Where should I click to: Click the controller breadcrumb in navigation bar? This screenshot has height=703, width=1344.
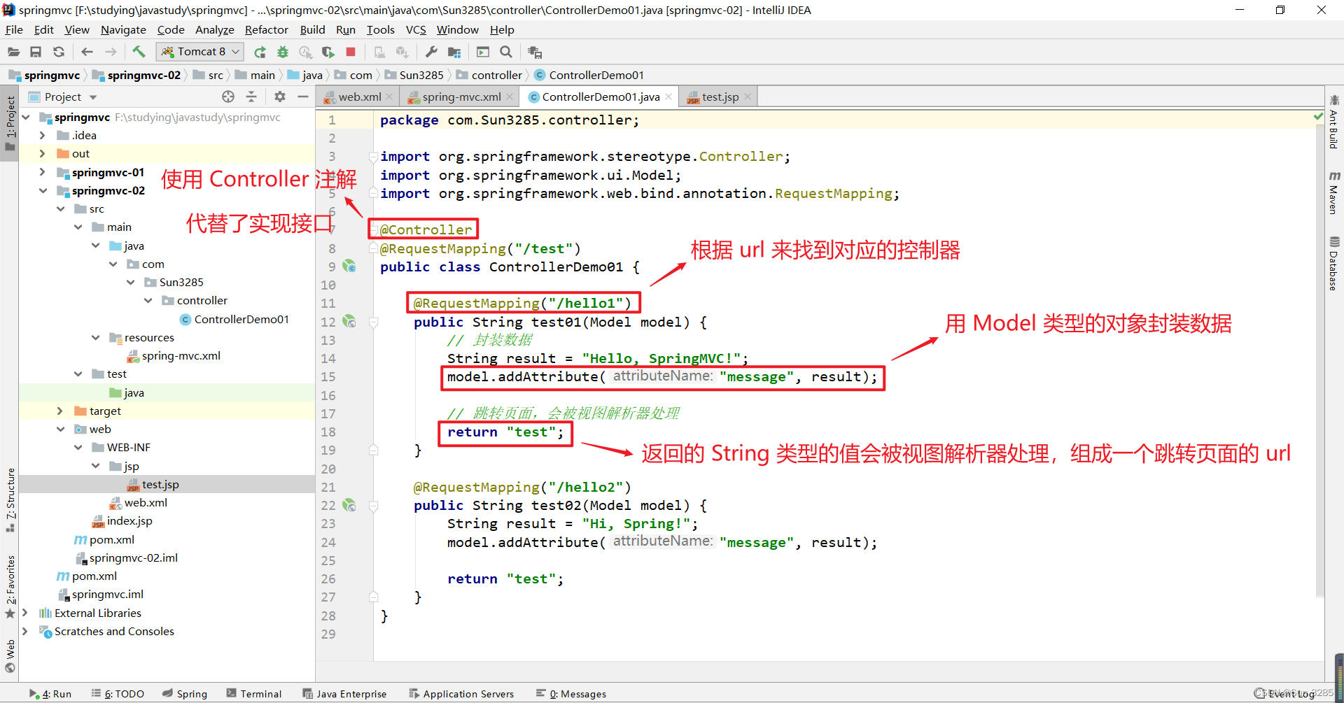click(x=489, y=75)
